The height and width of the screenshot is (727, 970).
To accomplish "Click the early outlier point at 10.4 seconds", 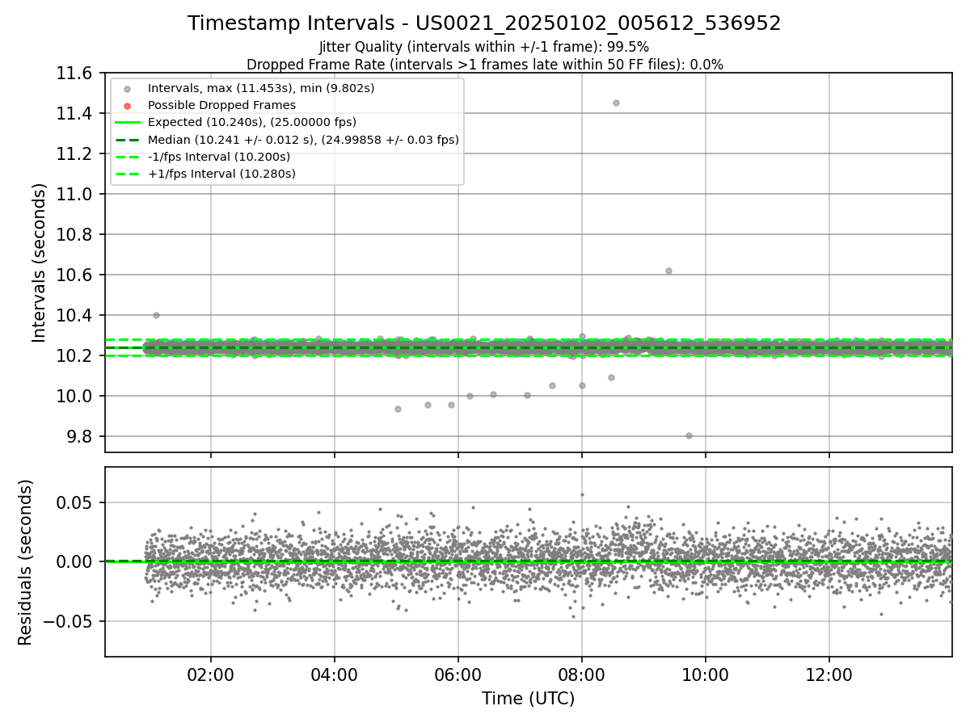I will point(156,315).
